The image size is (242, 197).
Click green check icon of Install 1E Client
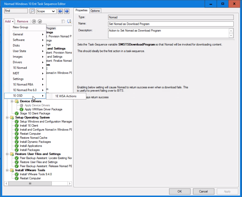17,126
